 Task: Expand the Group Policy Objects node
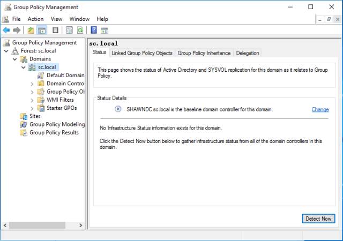pyautogui.click(x=32, y=92)
